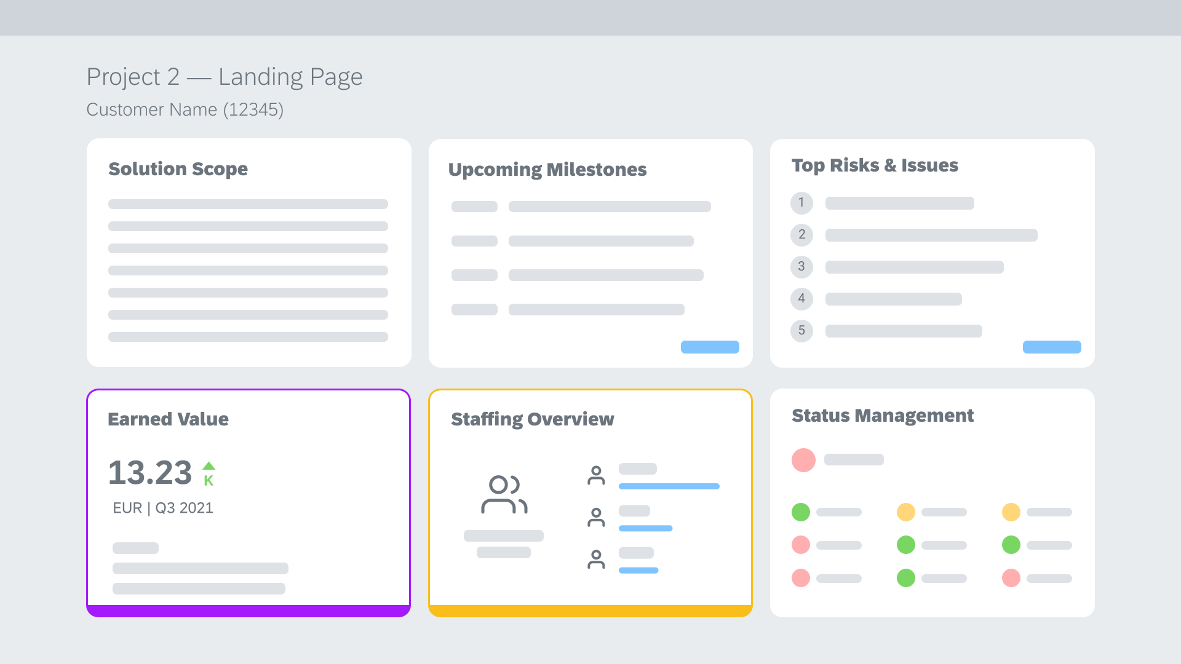Click risk number 2 badge
Viewport: 1181px width, 664px height.
pos(801,235)
